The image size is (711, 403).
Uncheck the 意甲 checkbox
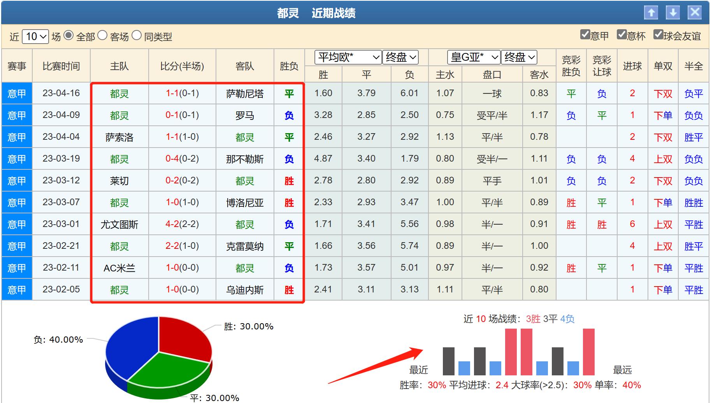tap(585, 35)
